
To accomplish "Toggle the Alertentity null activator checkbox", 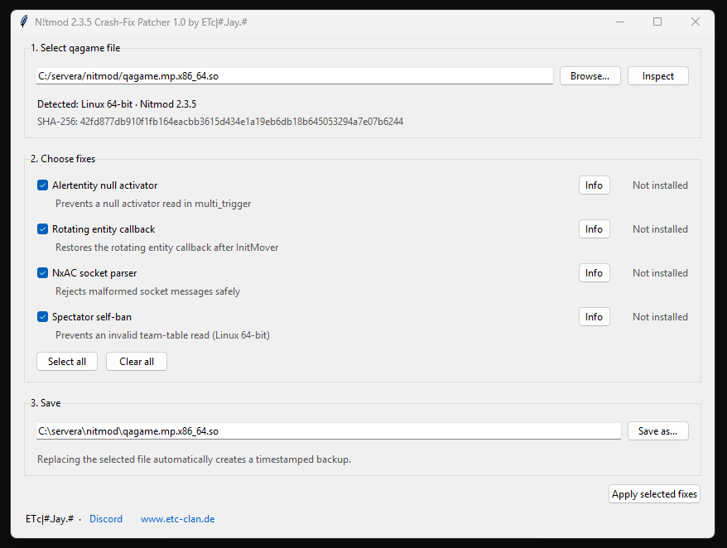I will pyautogui.click(x=43, y=185).
